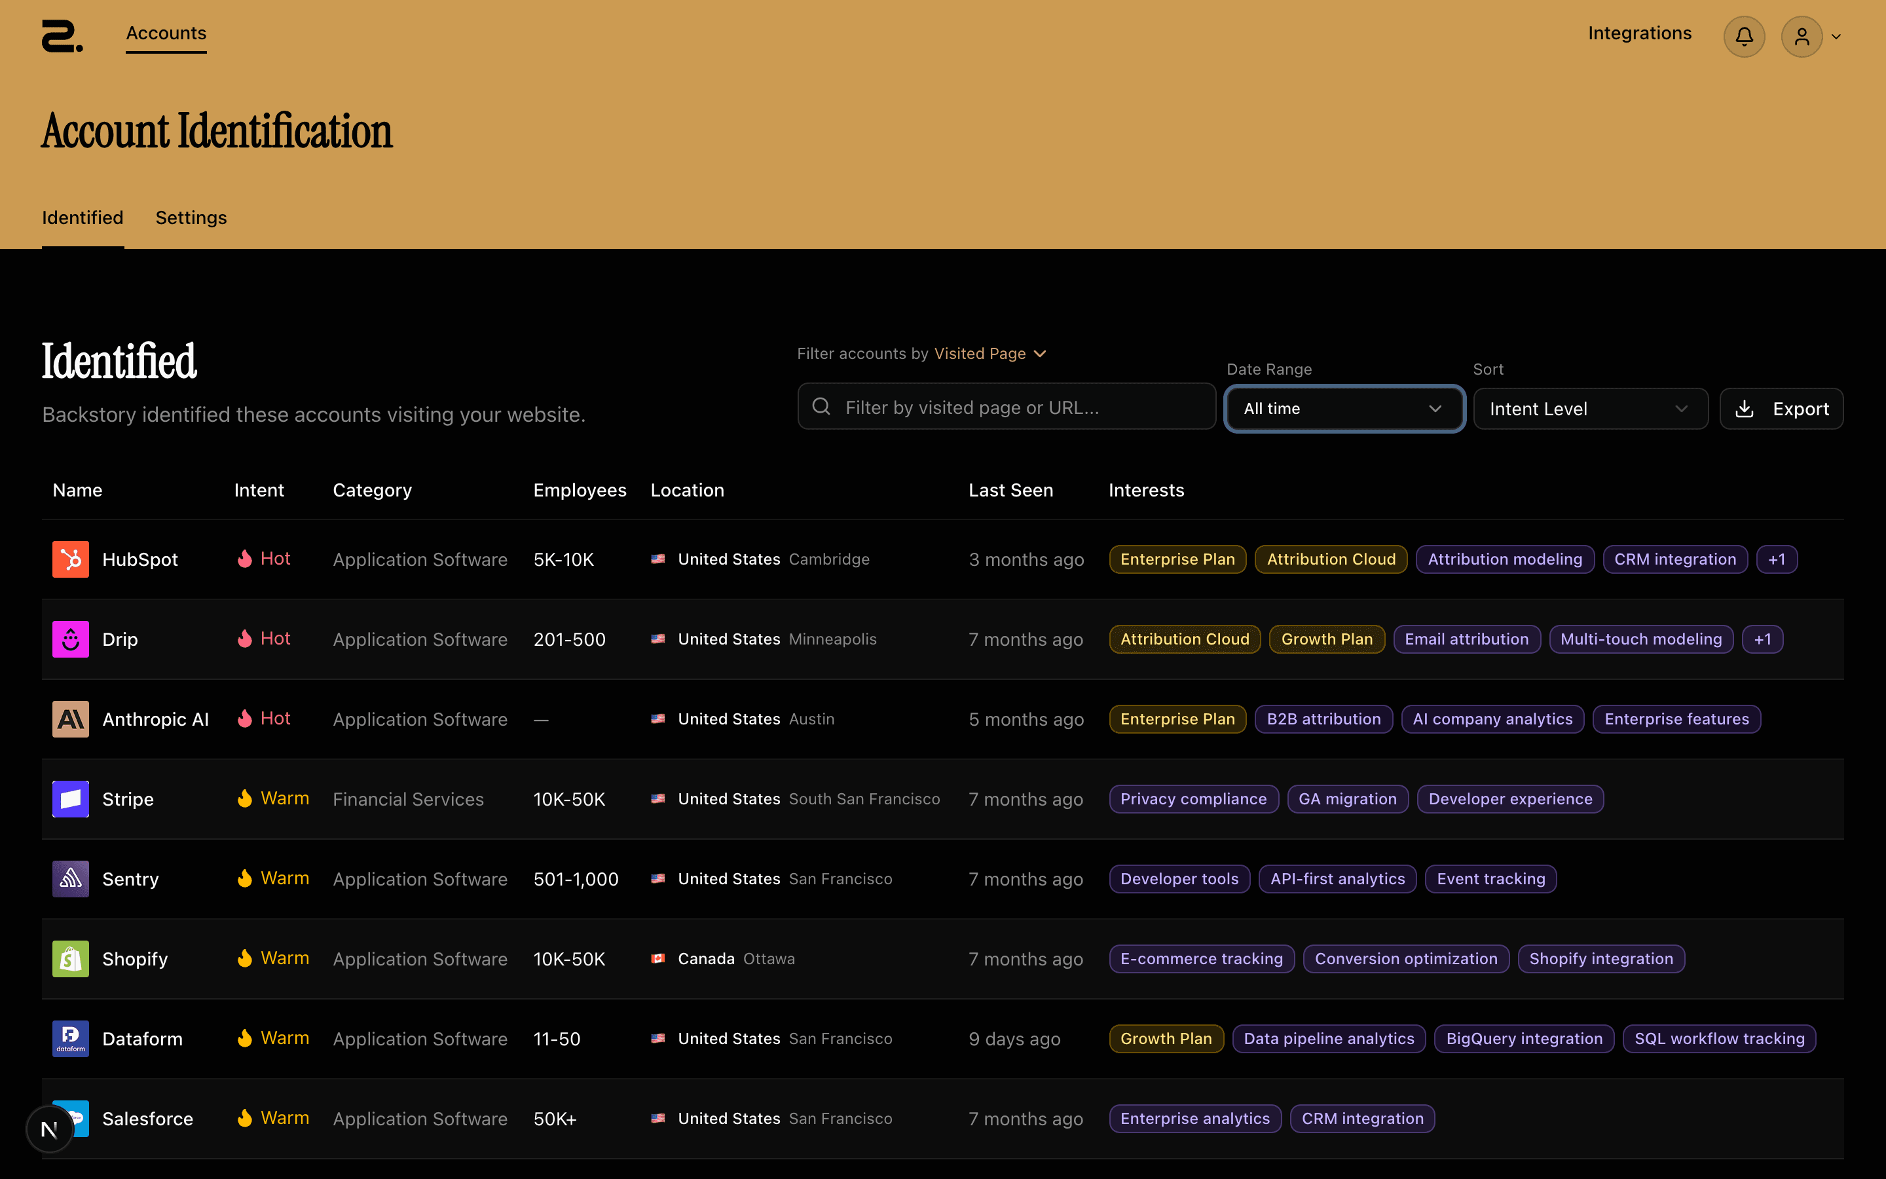Image resolution: width=1886 pixels, height=1179 pixels.
Task: Click the US flag in HubSpot row
Action: click(659, 559)
